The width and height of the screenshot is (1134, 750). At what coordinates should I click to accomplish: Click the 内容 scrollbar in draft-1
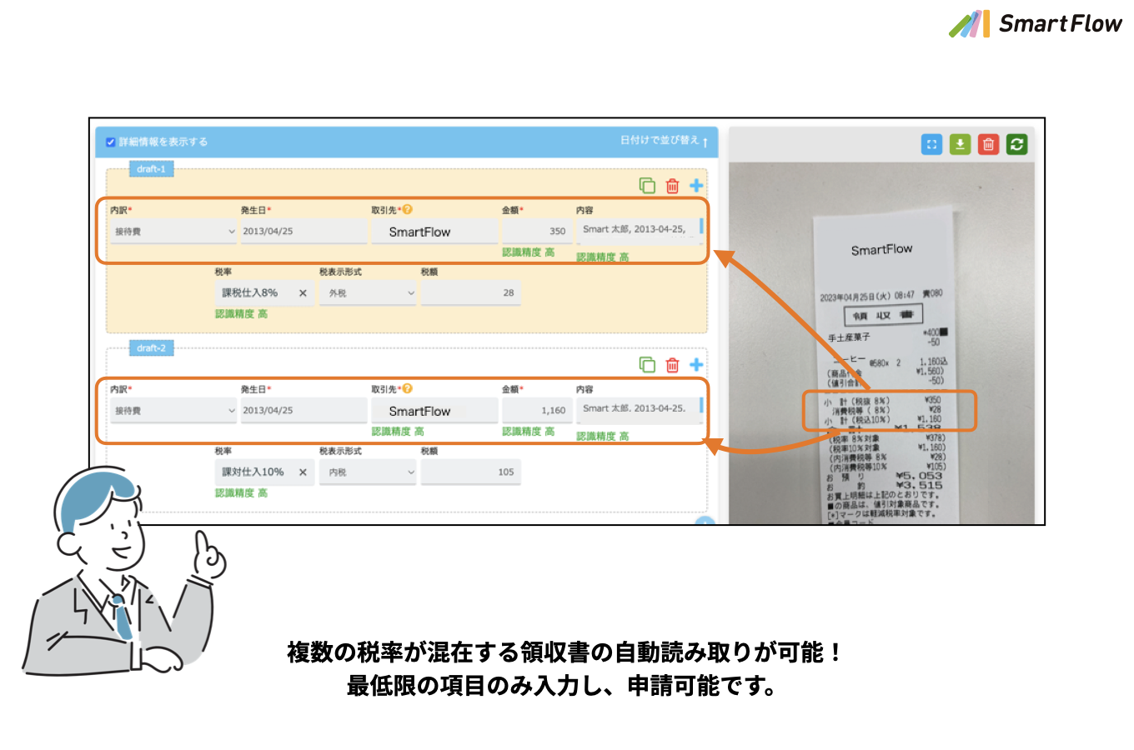click(701, 227)
